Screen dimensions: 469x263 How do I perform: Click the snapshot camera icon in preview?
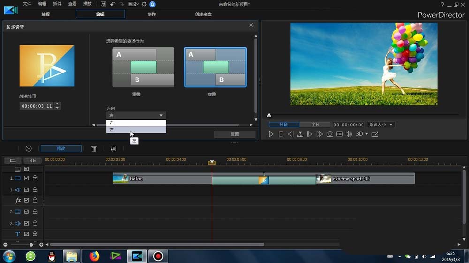coord(330,134)
